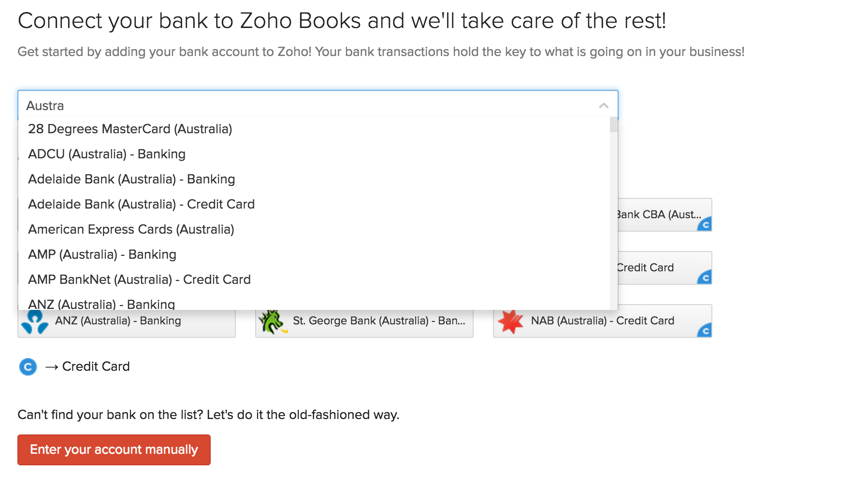The width and height of the screenshot is (868, 503).
Task: Open the NAB (Australia) - Credit Card tile
Action: 602,321
